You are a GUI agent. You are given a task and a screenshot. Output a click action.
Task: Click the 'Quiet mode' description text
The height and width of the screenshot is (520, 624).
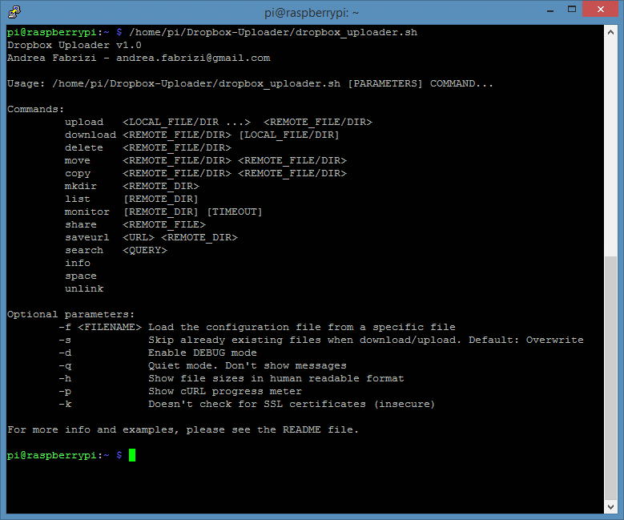pos(248,365)
